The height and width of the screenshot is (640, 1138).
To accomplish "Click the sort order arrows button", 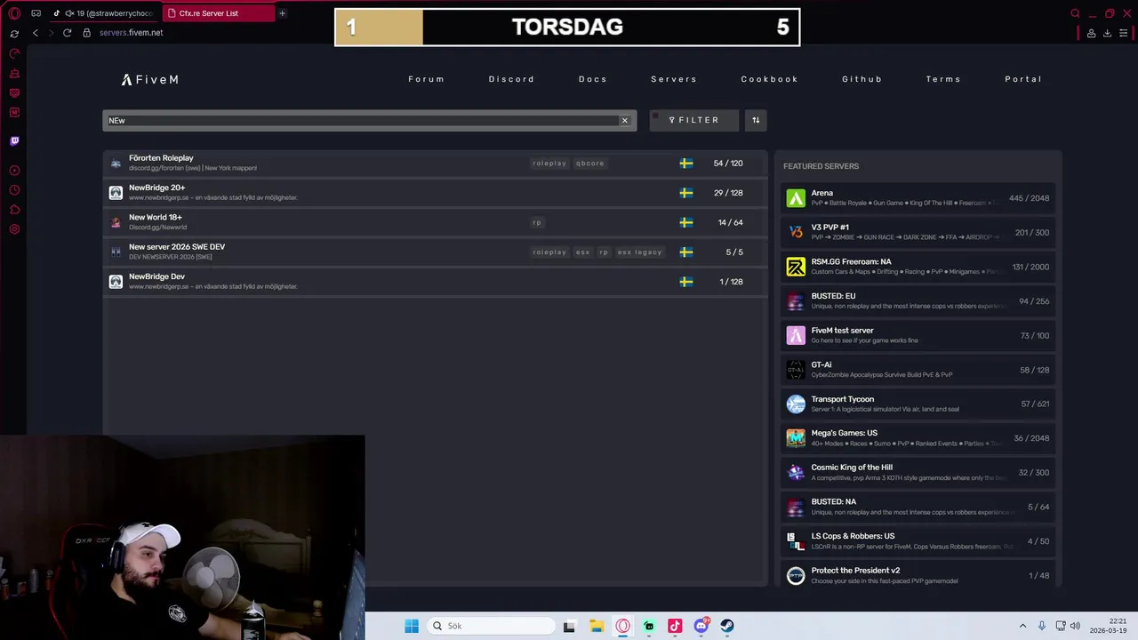I will (756, 120).
